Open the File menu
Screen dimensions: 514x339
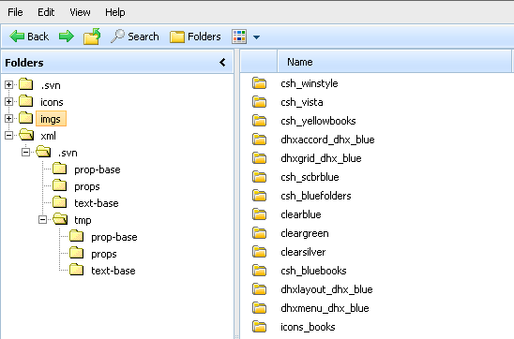pos(15,12)
